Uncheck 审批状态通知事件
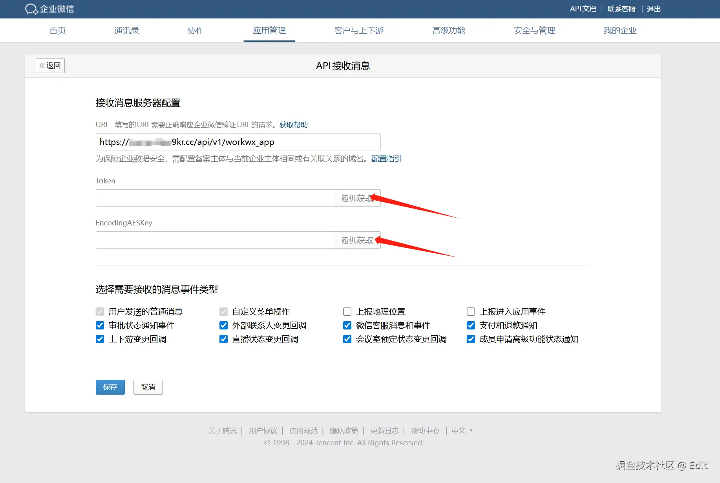 [x=100, y=325]
